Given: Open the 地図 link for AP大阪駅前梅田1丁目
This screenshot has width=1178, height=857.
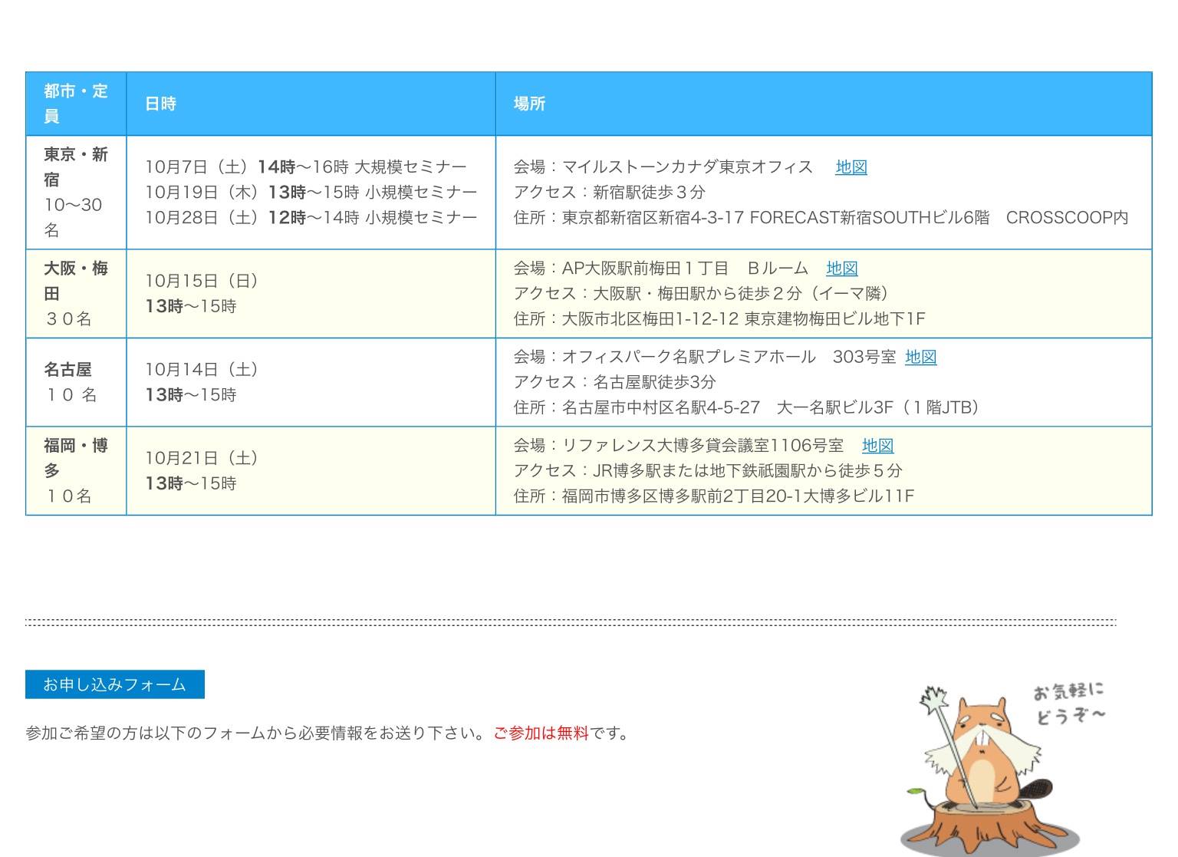Looking at the screenshot, I should click(841, 269).
